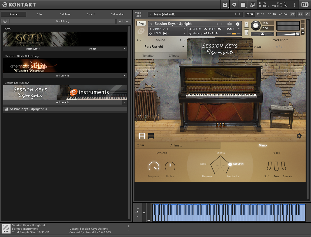Open the workspace layout panel icon
311x237 pixels.
[243, 5]
